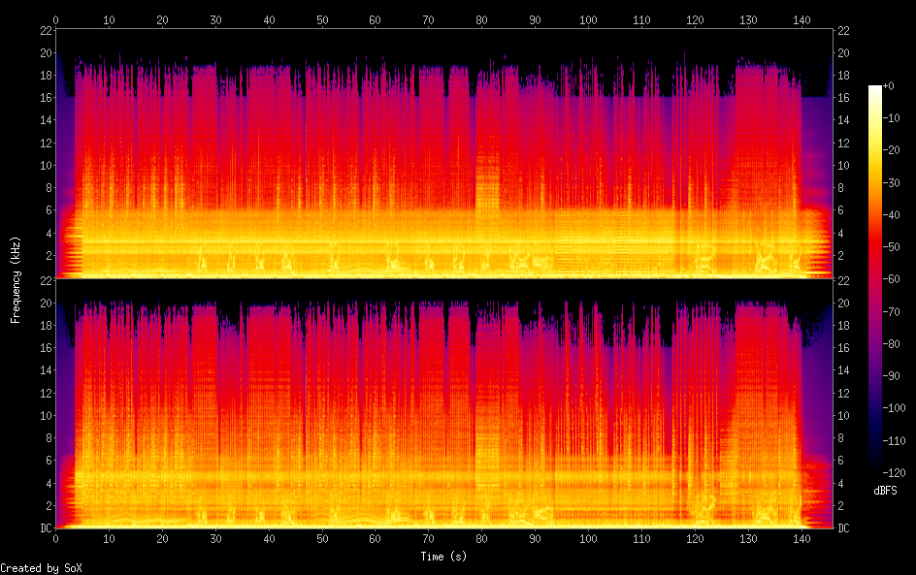Click the 10 kHz label on lower channel's right axis
Viewport: 916px width, 575px height.
[x=844, y=415]
